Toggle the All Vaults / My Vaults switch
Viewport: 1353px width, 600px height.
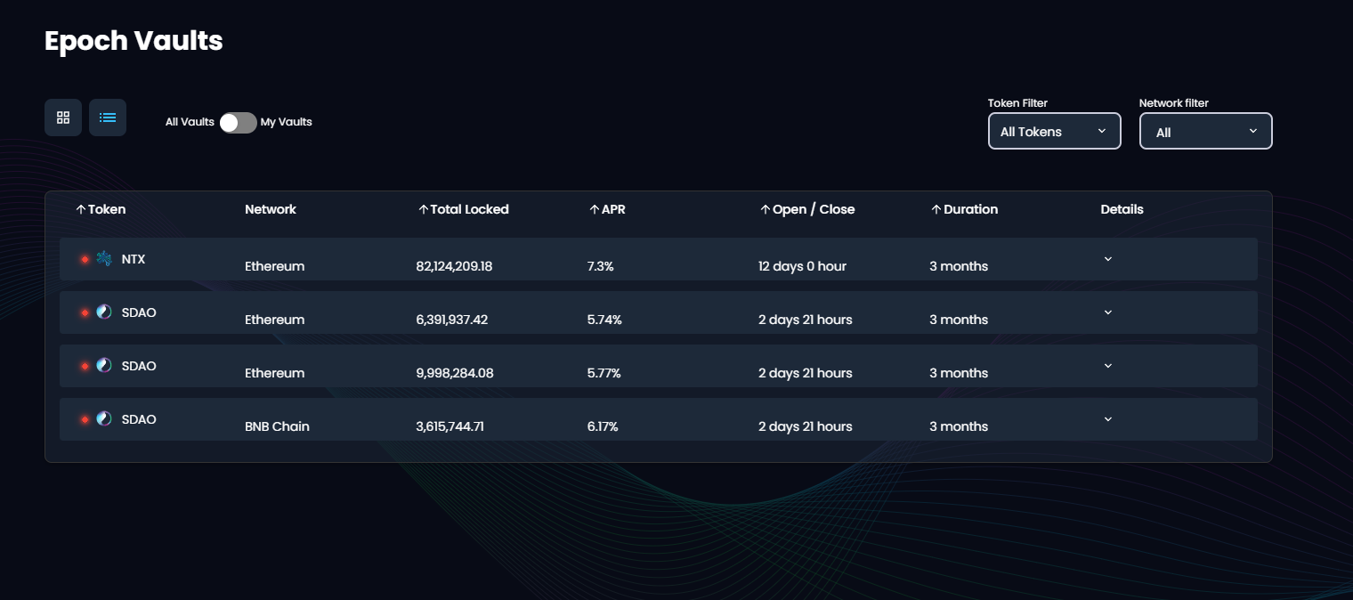click(238, 123)
